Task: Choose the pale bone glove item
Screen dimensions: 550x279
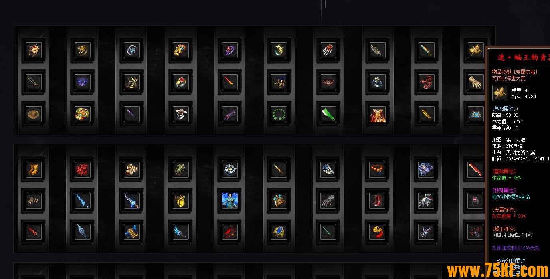Action: point(34,200)
